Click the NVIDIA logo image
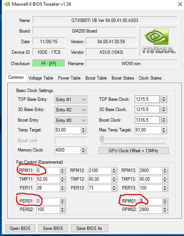Screen dimensions: 184x236 pos(159,41)
